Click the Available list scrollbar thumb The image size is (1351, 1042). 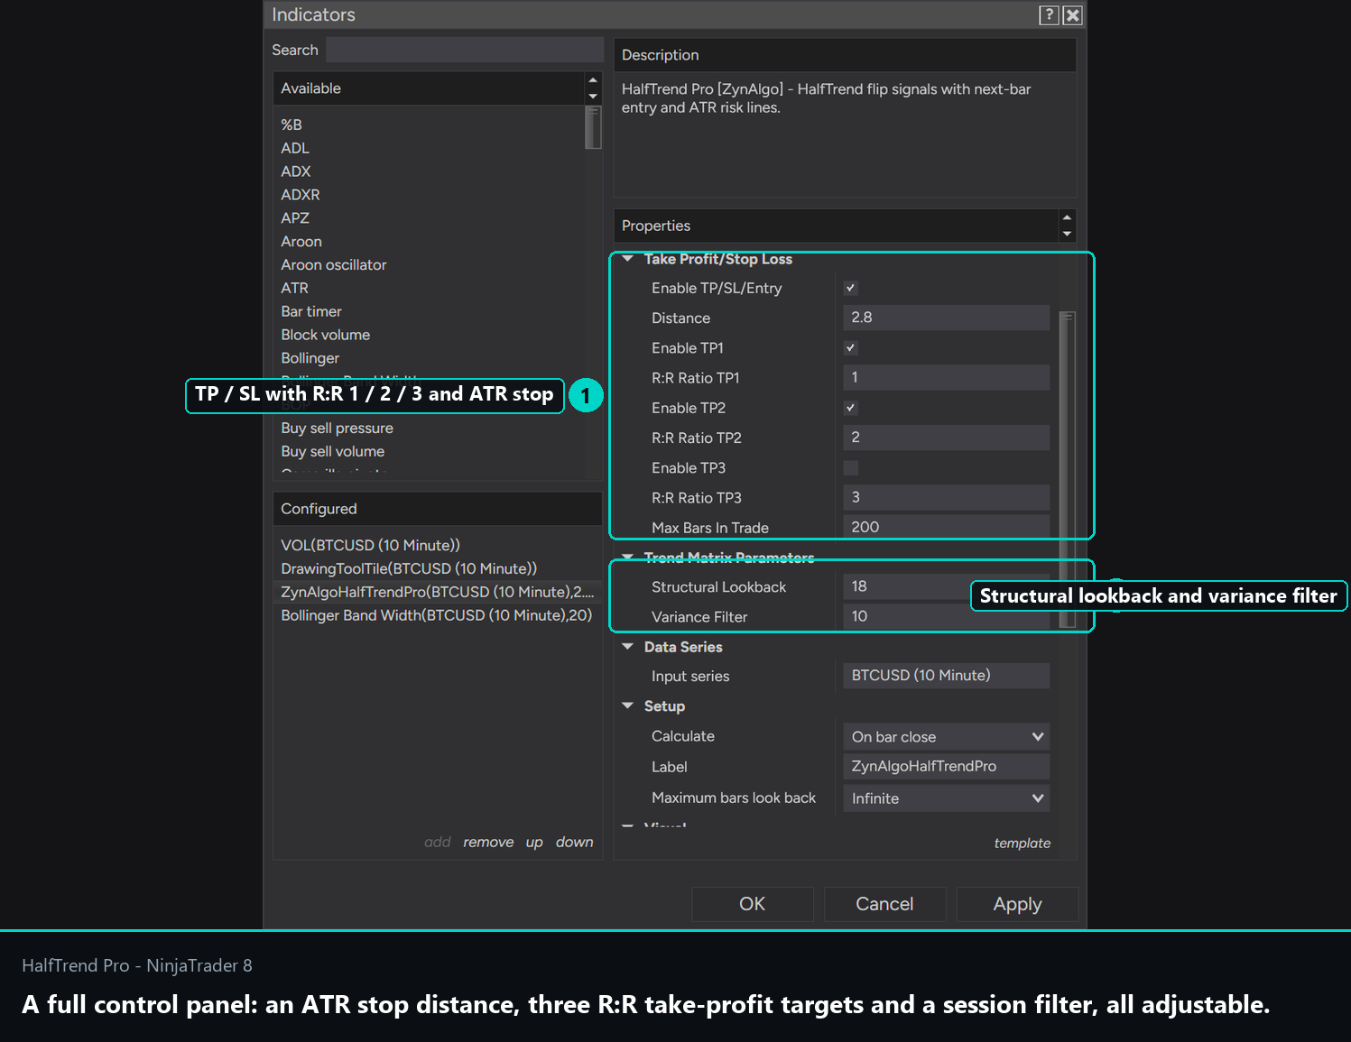click(593, 127)
